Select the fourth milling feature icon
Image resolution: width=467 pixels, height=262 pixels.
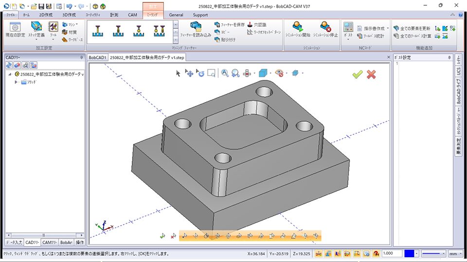pyautogui.click(x=160, y=31)
